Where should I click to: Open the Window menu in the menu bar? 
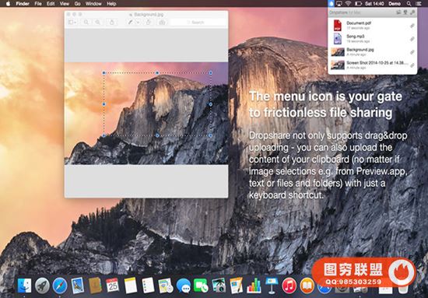93,4
